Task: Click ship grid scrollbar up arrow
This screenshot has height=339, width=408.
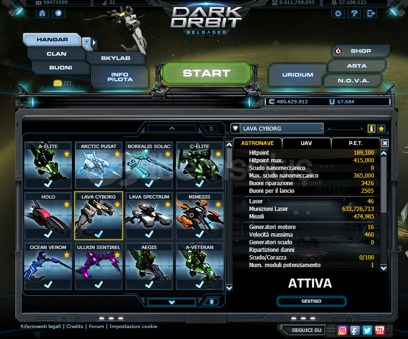Action: coord(229,145)
